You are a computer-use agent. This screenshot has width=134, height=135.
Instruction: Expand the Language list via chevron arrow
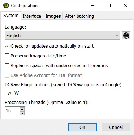click(117, 36)
